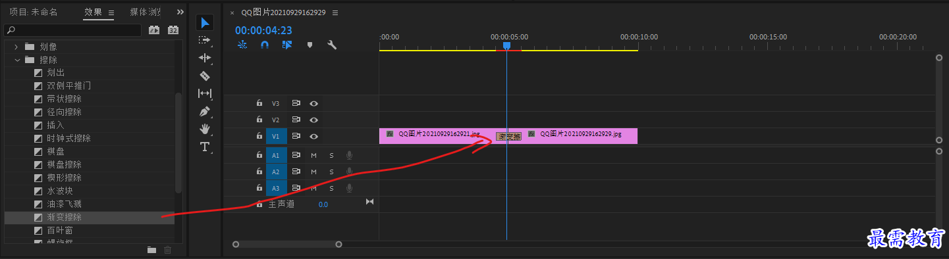This screenshot has width=949, height=259.
Task: Select the Selection tool arrow
Action: coord(205,23)
